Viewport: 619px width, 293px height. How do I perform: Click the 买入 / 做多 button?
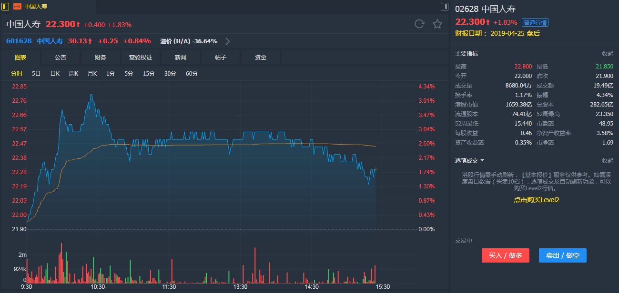coord(505,255)
